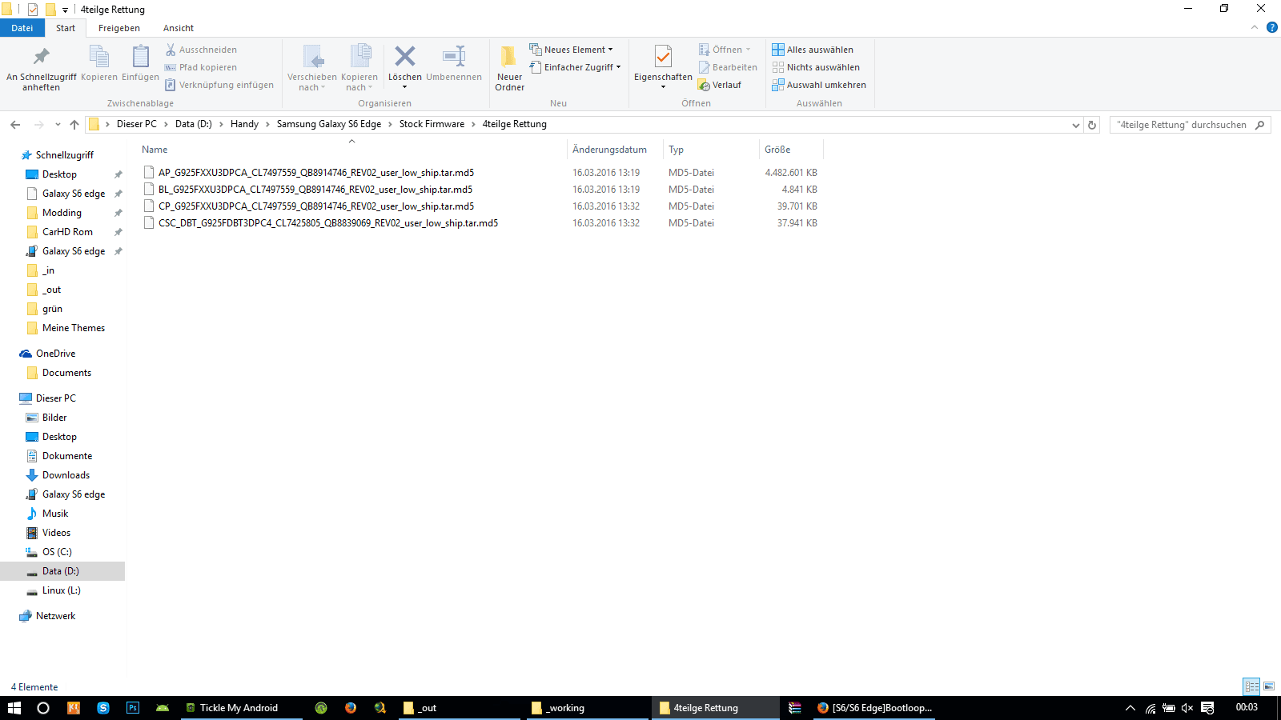
Task: Go back with the back arrow
Action: point(15,124)
